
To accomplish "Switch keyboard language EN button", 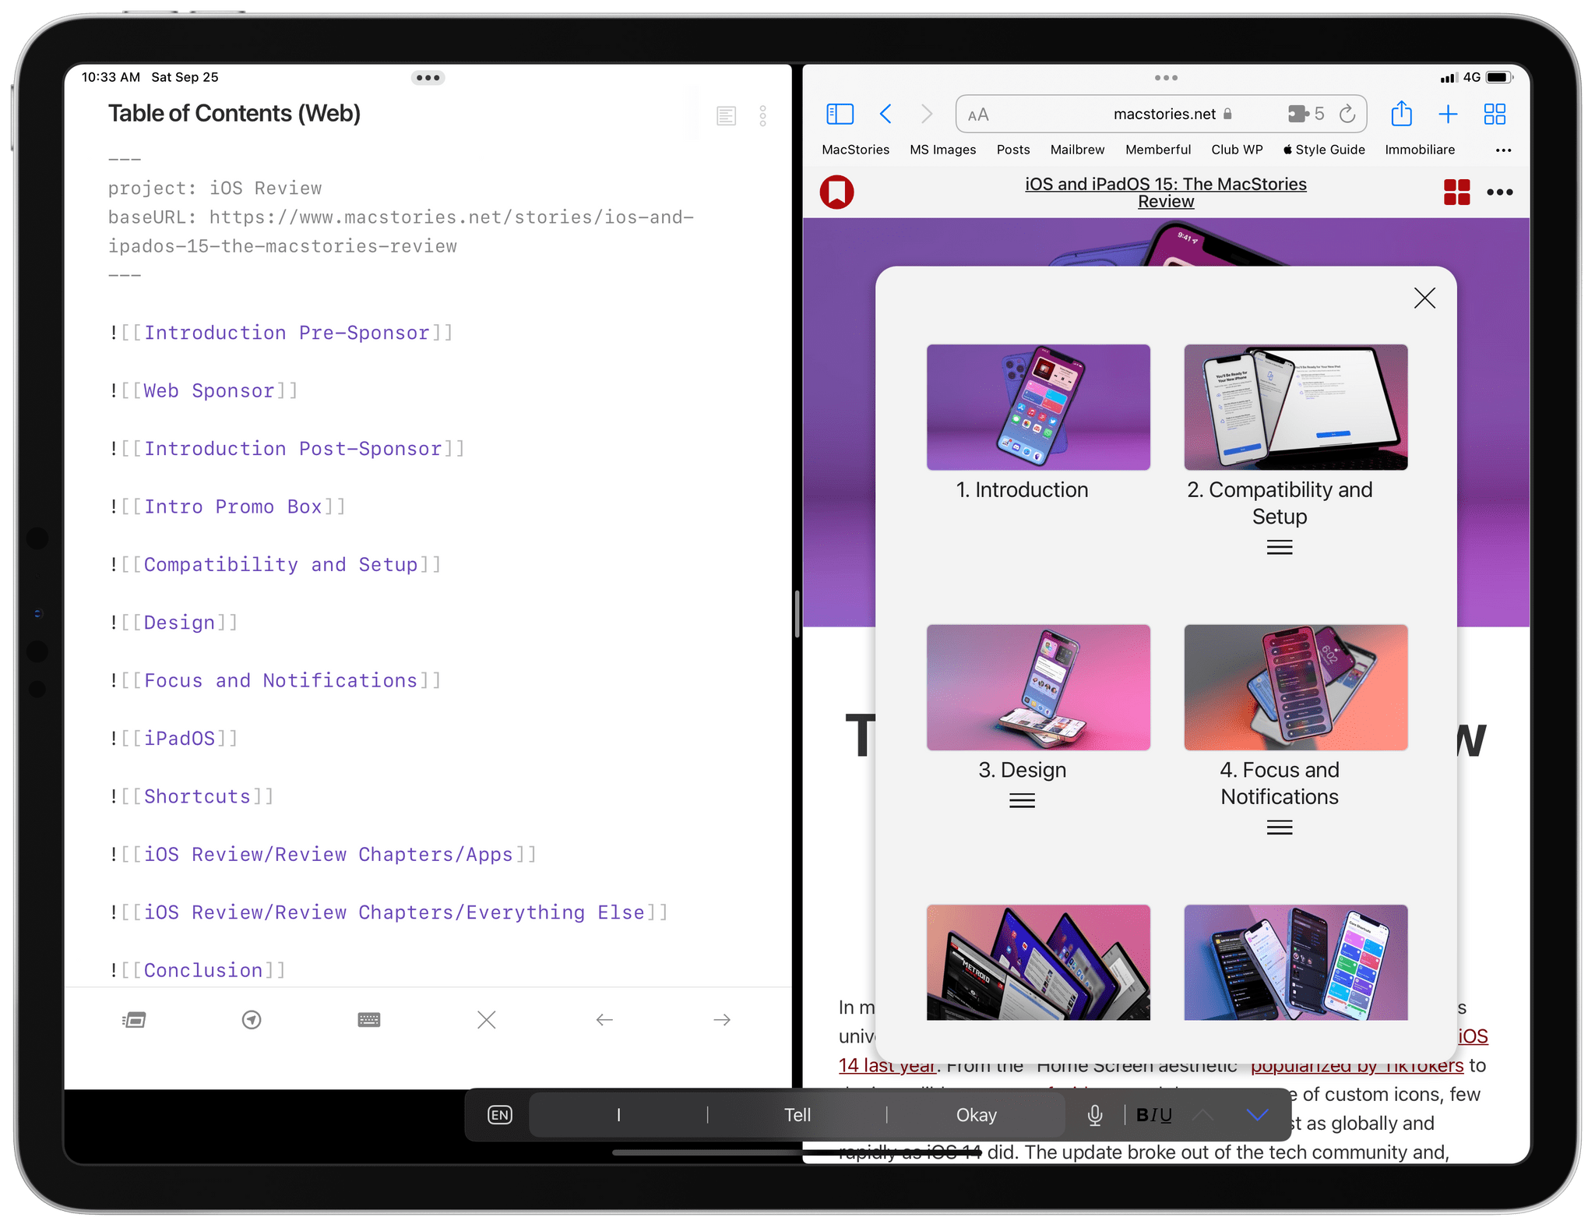I will 500,1115.
